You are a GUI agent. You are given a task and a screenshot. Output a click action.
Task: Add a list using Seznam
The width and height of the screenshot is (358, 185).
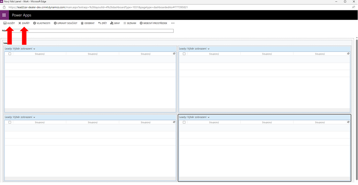click(130, 23)
